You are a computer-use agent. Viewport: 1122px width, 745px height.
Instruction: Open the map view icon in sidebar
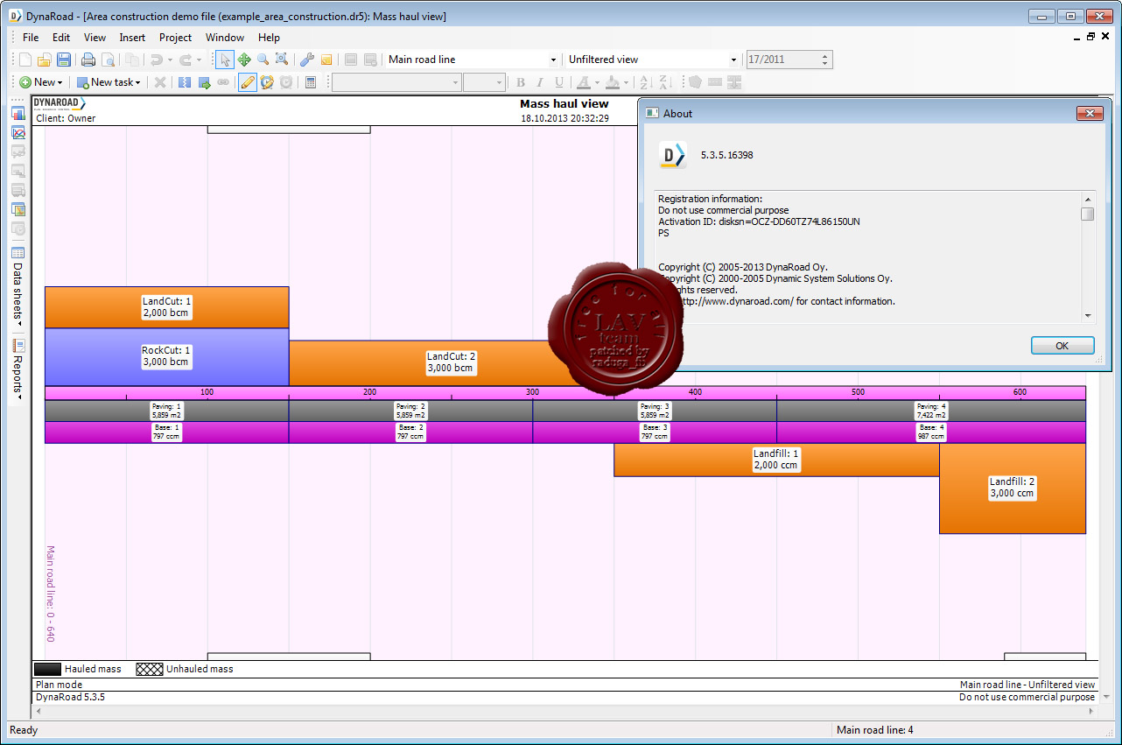[18, 209]
